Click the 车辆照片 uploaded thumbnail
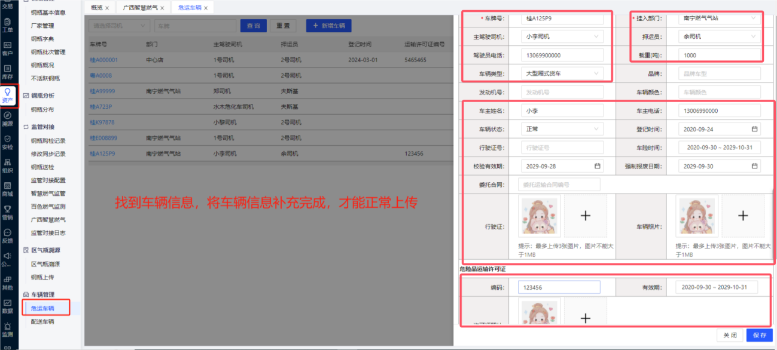 [x=697, y=216]
